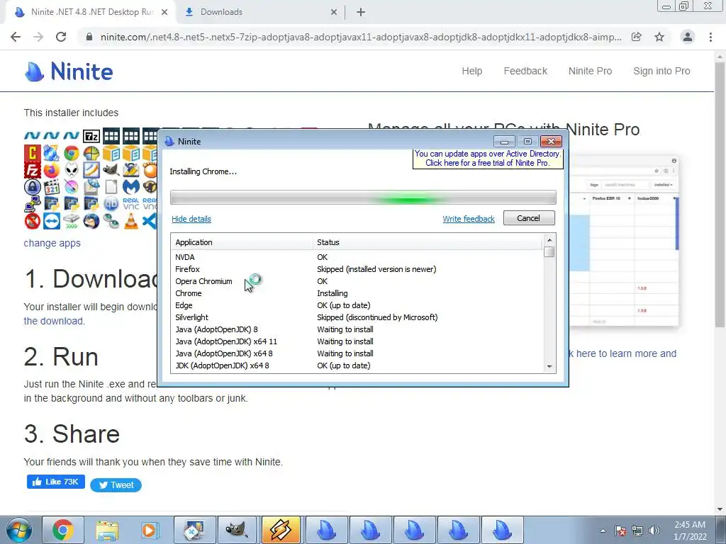Click the Windows Start orb
This screenshot has width=726, height=544.
point(19,530)
